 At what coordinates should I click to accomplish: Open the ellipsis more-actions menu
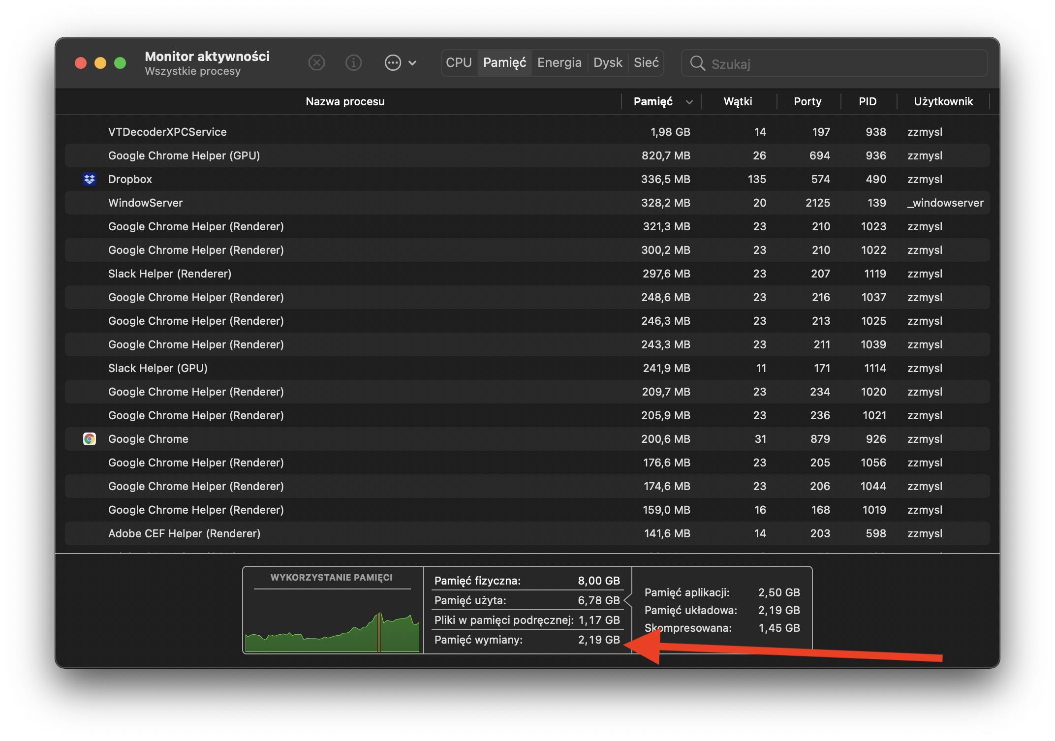400,63
